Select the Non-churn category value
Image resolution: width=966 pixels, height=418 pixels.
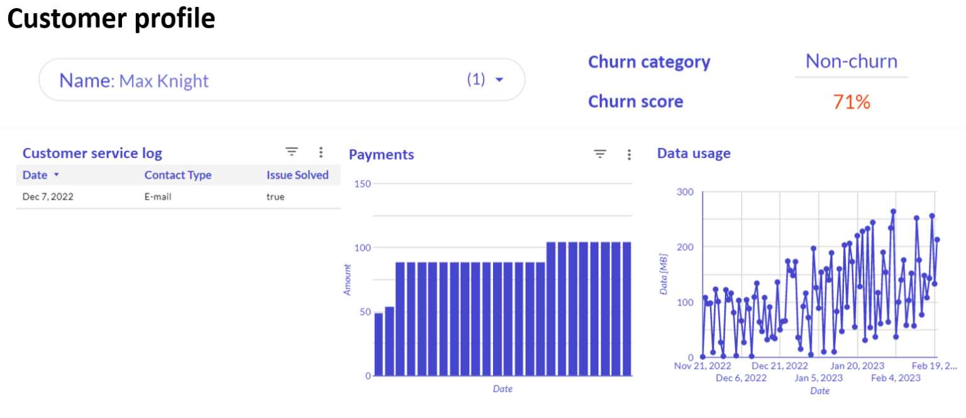[851, 62]
